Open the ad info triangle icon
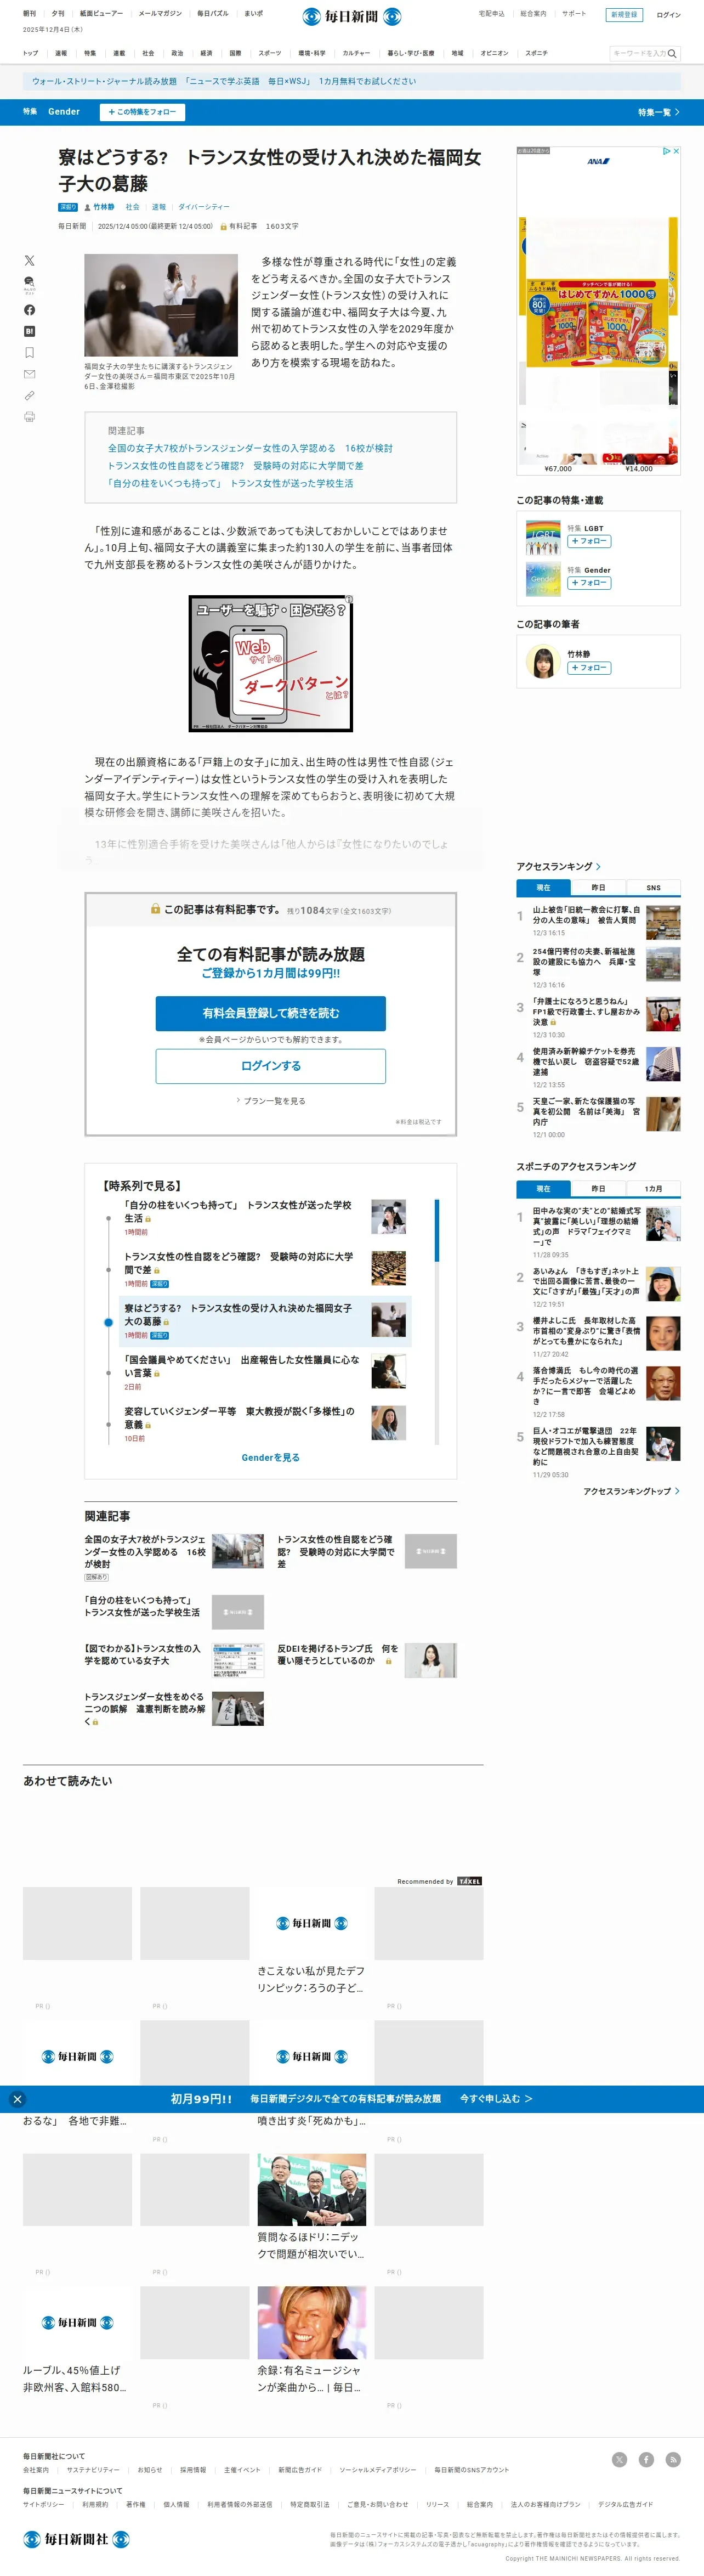The height and width of the screenshot is (2576, 704). (x=667, y=151)
